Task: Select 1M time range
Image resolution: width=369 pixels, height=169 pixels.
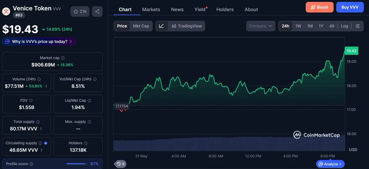Action: 310,26
